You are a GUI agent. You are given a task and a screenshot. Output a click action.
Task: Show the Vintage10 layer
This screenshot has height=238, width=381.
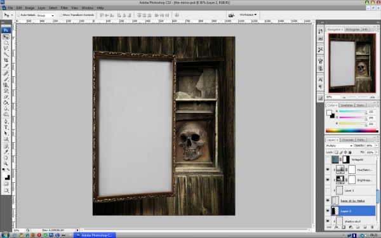328,159
